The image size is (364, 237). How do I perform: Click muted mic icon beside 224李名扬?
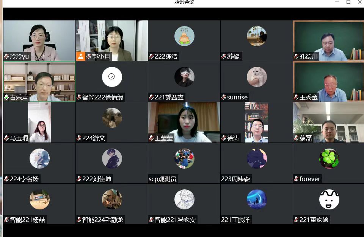[x=6, y=179]
